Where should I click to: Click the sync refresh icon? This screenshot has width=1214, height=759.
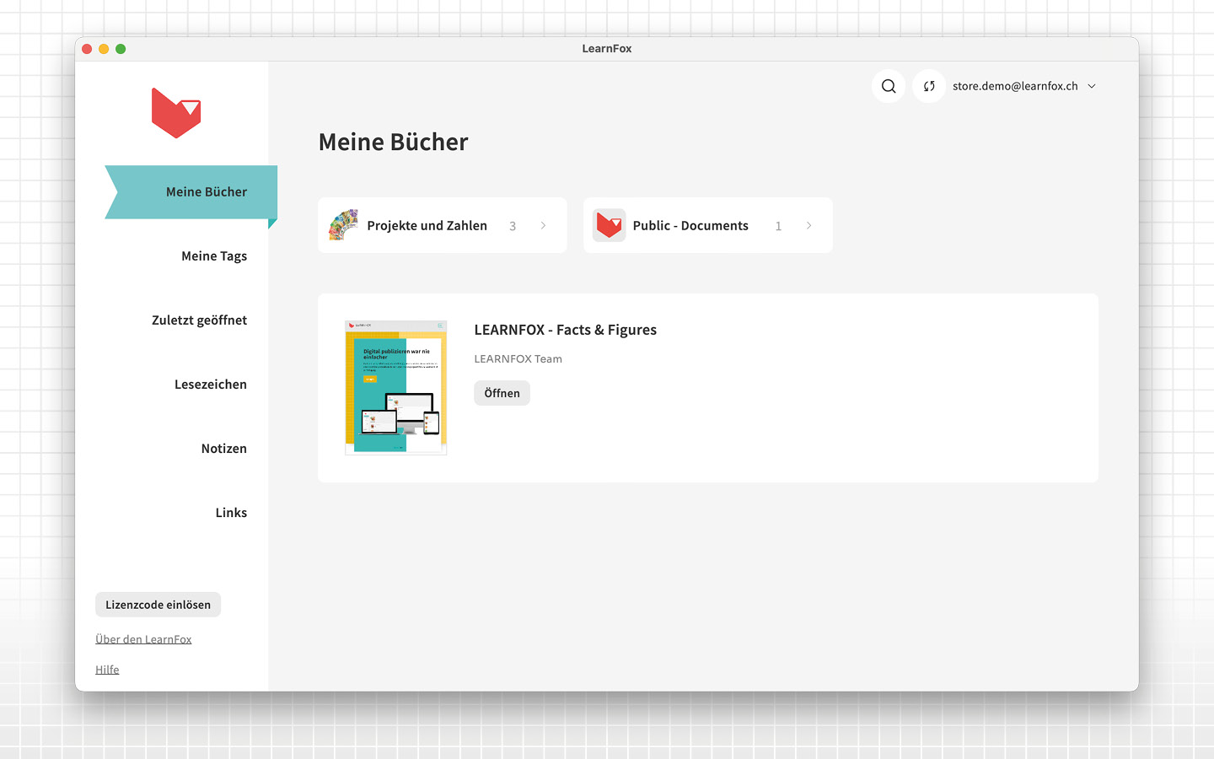[929, 86]
